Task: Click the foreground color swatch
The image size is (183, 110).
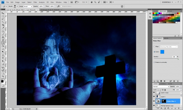Action: tap(2, 81)
